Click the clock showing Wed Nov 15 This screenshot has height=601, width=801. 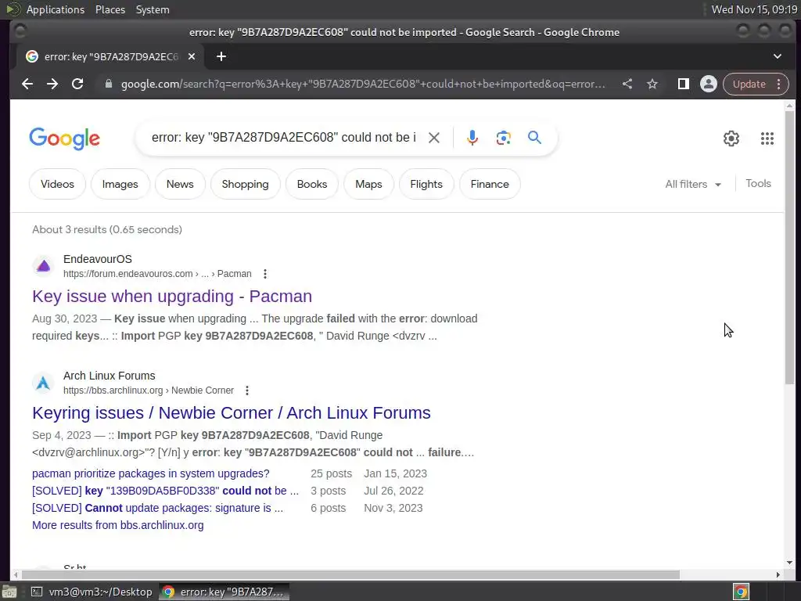click(754, 9)
